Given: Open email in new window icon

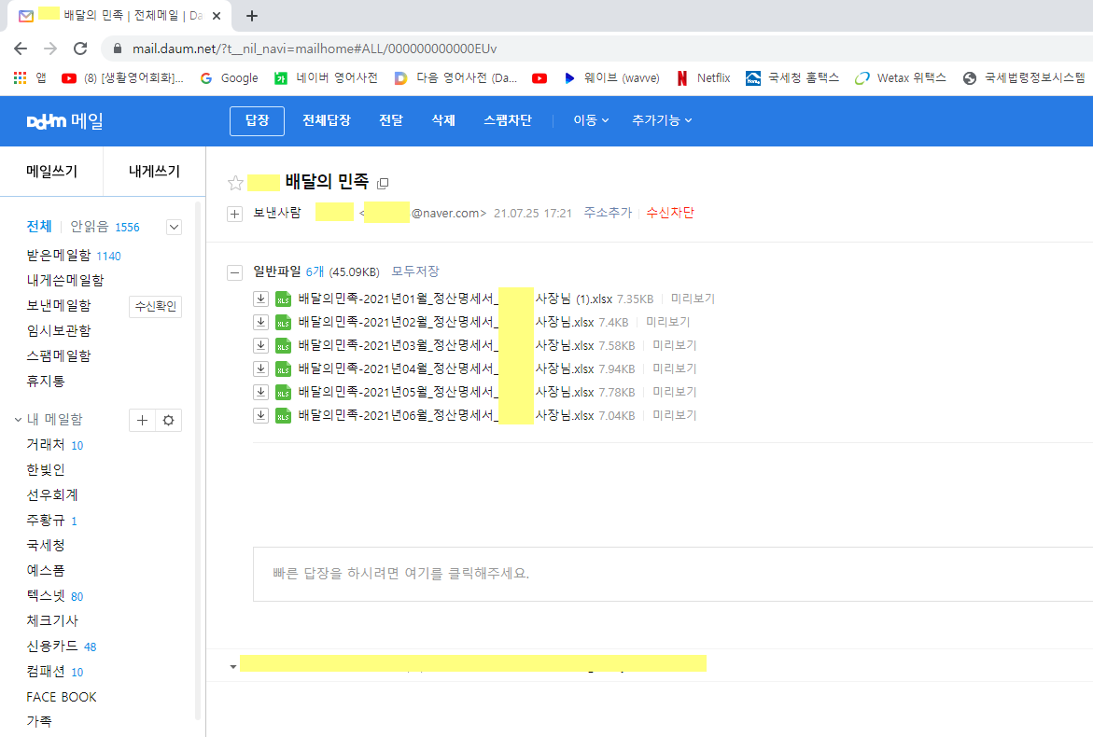Looking at the screenshot, I should [x=382, y=183].
